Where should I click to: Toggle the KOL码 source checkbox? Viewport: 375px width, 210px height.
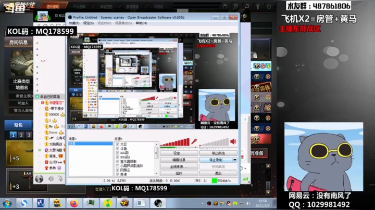[x=117, y=153]
